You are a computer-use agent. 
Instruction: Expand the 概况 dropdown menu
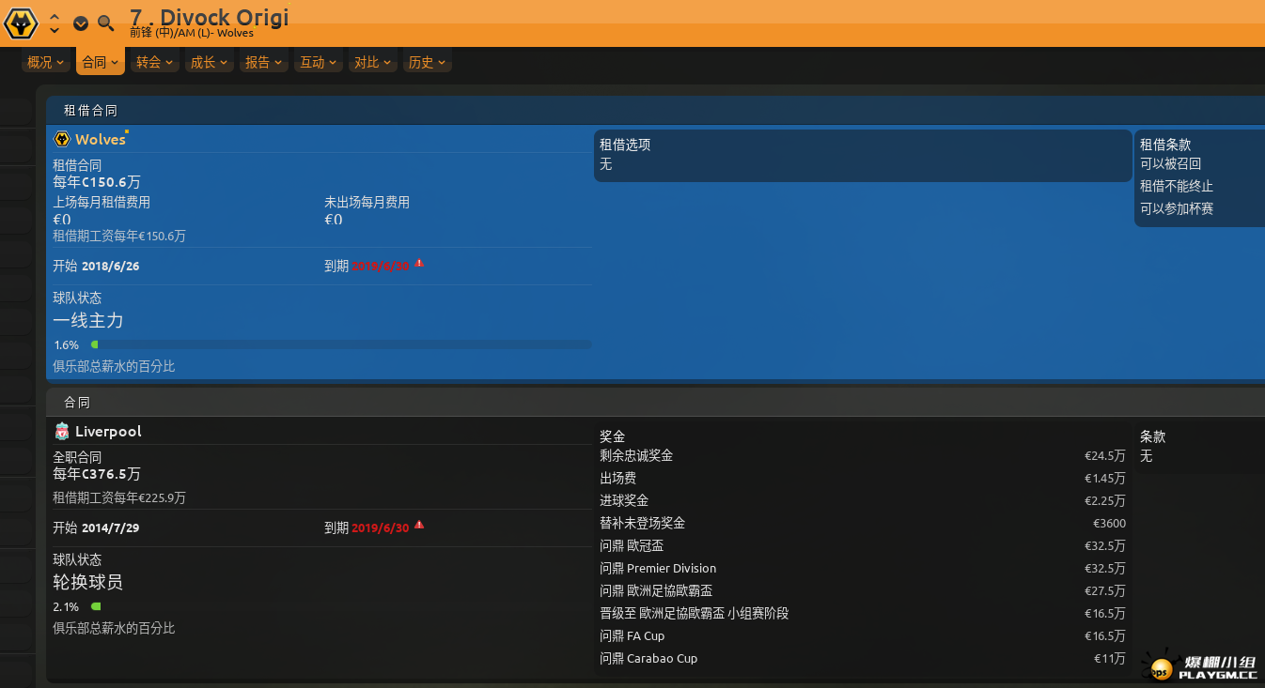(46, 63)
